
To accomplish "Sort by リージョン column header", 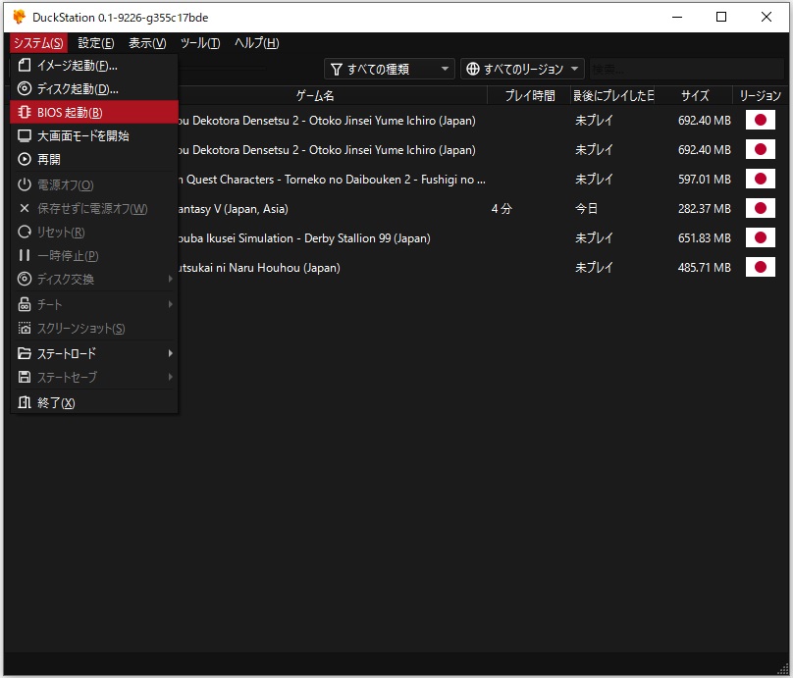I will coord(761,95).
